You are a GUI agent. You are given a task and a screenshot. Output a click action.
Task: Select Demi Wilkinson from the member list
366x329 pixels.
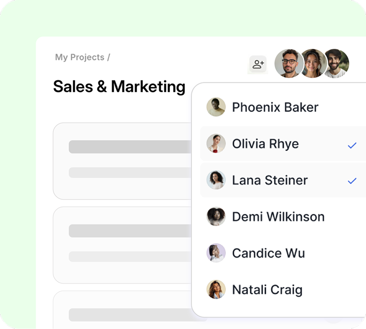(278, 217)
